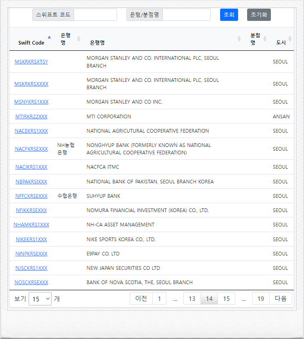Open MTIRKR22XXX swift code link

click(32, 117)
